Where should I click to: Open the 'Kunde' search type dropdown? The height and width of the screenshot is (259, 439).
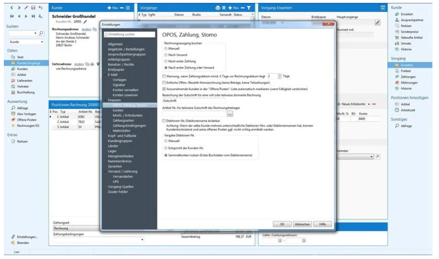42,42
